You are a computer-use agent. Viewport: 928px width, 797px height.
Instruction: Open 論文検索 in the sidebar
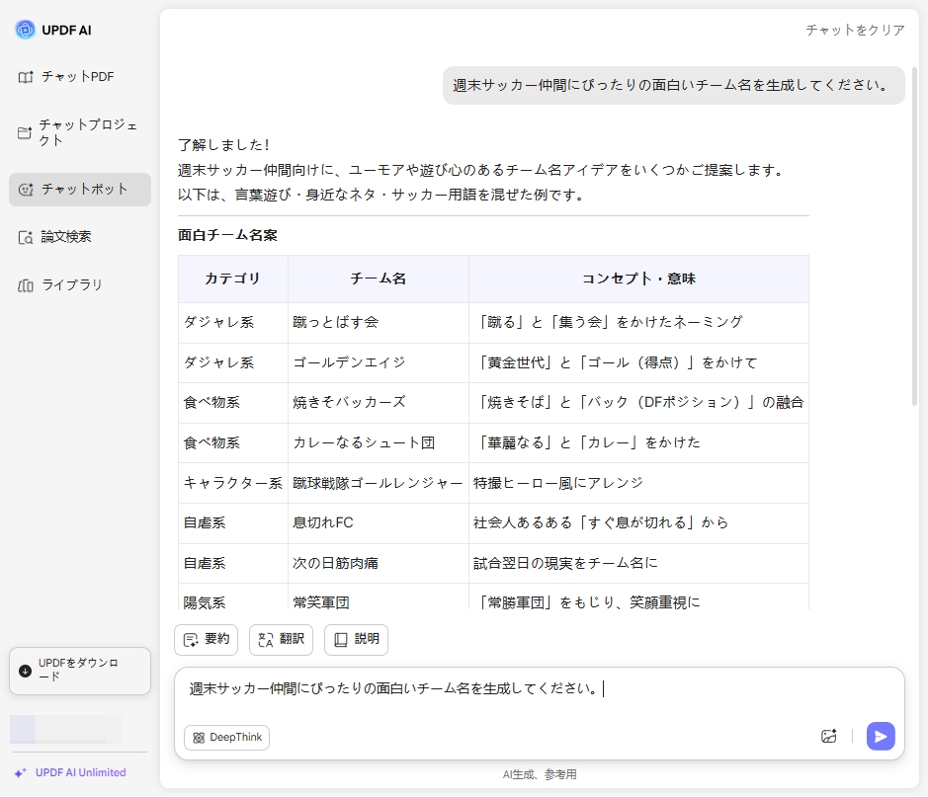80,237
